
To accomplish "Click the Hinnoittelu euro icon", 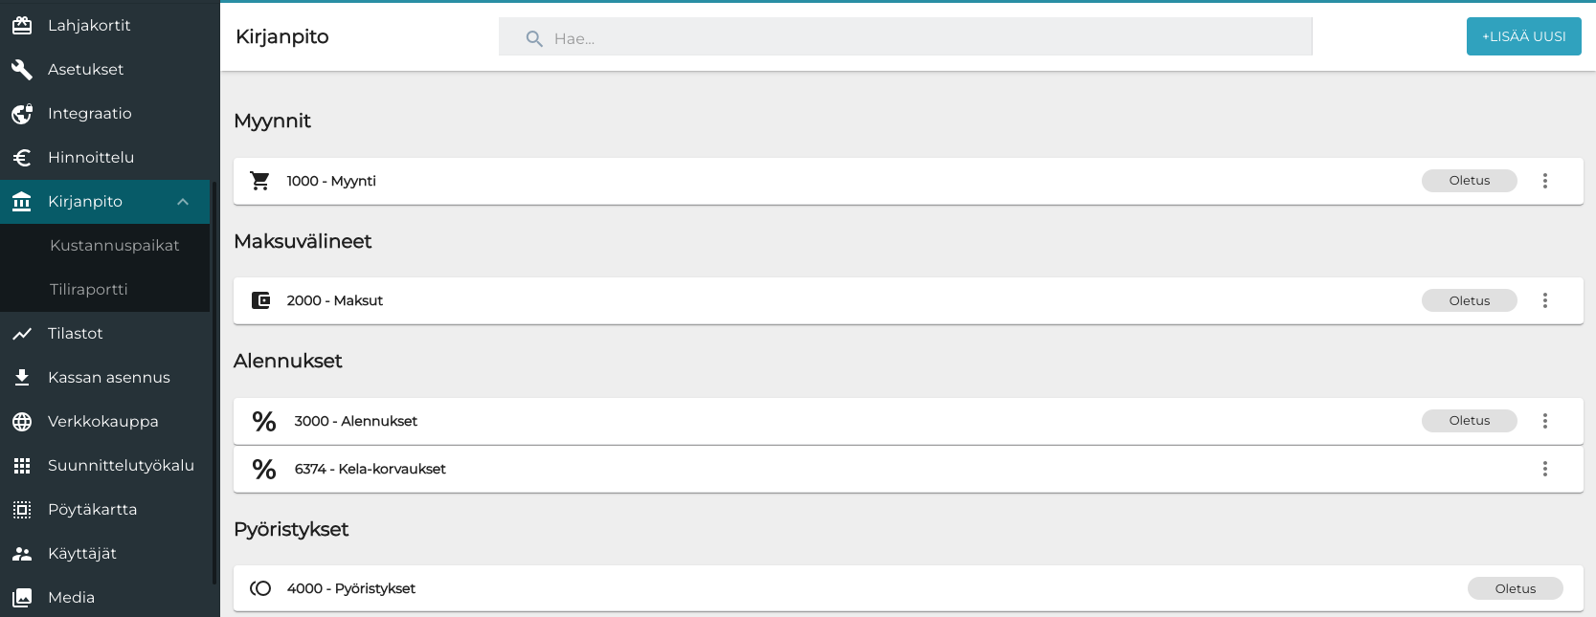I will click(22, 158).
